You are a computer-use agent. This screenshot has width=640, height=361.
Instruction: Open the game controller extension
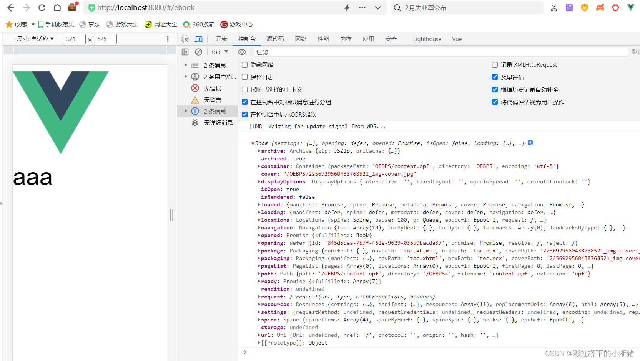click(x=600, y=8)
